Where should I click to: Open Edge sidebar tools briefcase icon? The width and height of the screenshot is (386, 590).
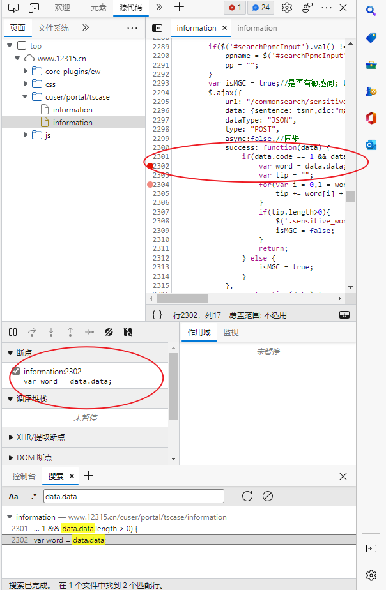[371, 64]
